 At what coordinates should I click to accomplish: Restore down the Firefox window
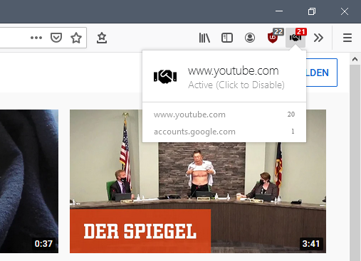tap(312, 11)
